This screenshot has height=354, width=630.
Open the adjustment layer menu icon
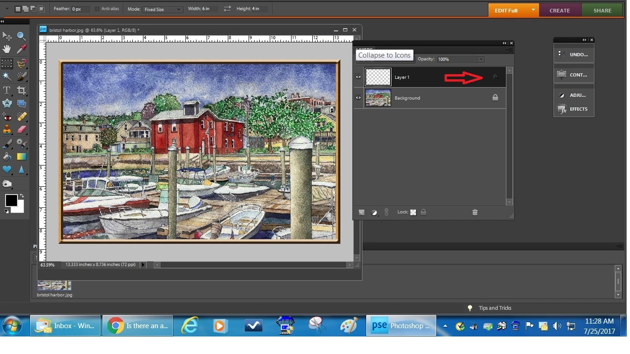374,212
